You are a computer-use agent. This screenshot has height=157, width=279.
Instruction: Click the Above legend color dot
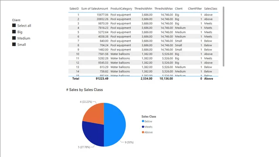click(x=143, y=132)
